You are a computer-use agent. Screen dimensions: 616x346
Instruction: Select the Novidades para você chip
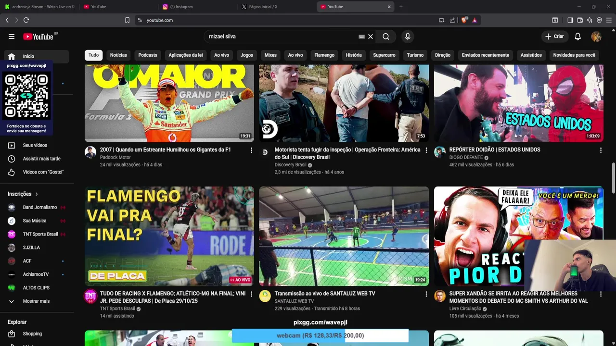(x=574, y=55)
